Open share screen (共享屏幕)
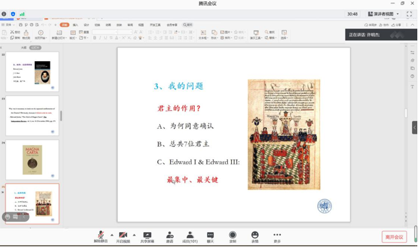 coord(147,237)
